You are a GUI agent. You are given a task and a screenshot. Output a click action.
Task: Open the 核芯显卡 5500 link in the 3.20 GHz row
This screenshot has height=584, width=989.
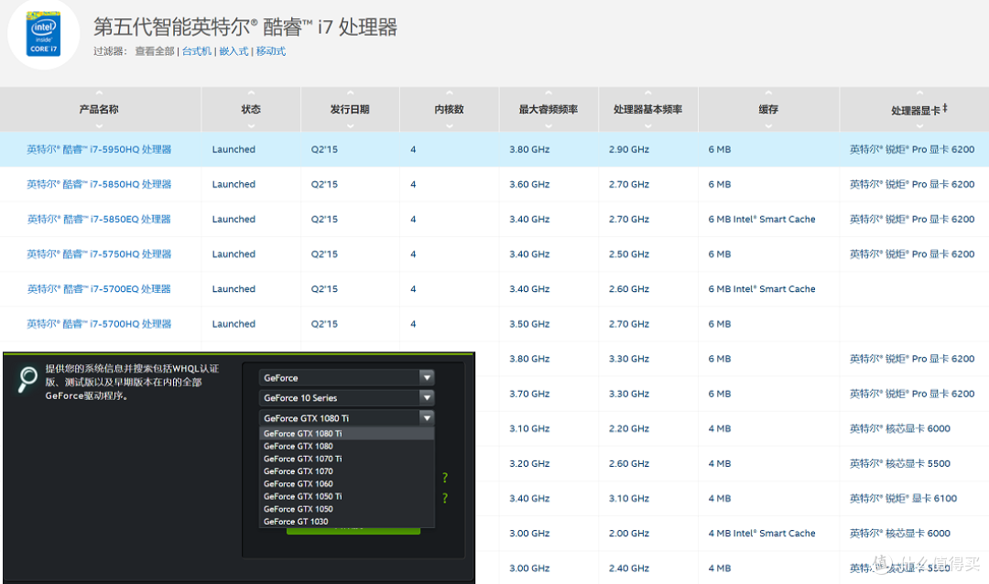[x=900, y=463]
